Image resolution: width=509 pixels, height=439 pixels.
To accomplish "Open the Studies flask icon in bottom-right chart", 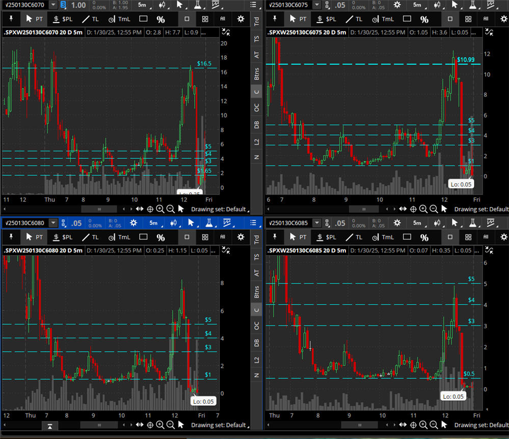I will click(472, 223).
